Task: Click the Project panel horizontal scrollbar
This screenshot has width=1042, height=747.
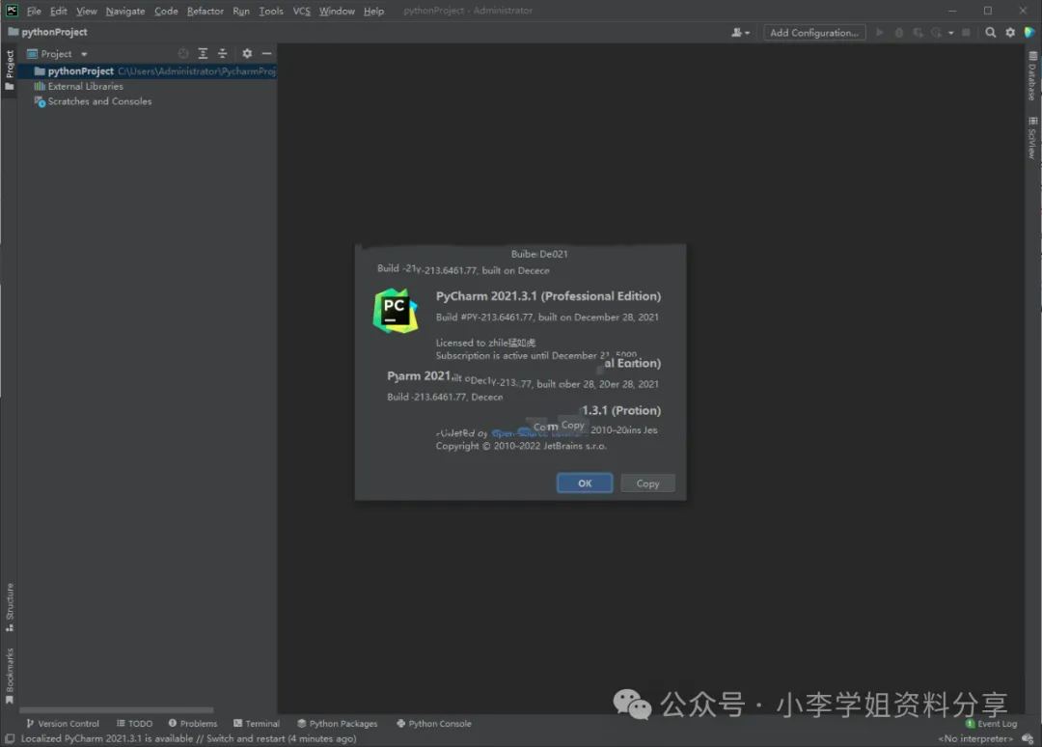Action: (117, 709)
